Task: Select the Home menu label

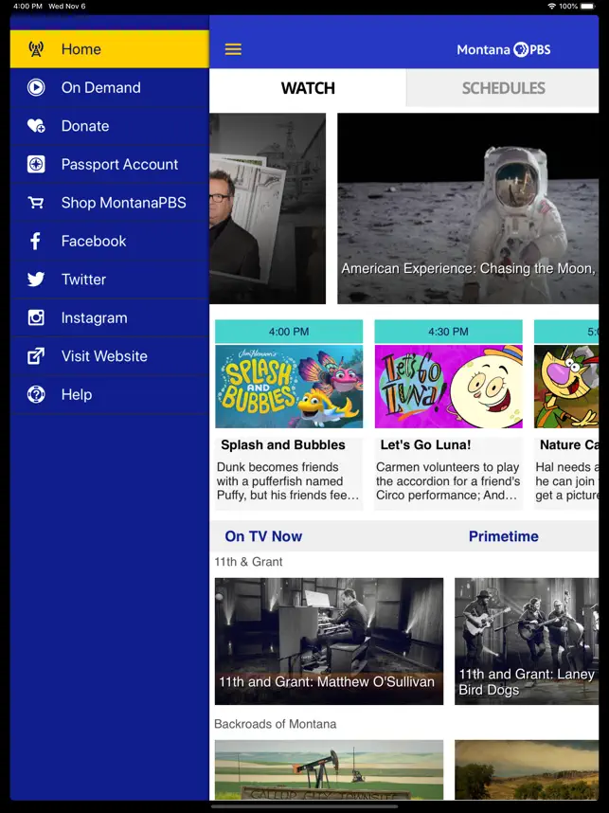Action: pyautogui.click(x=81, y=49)
